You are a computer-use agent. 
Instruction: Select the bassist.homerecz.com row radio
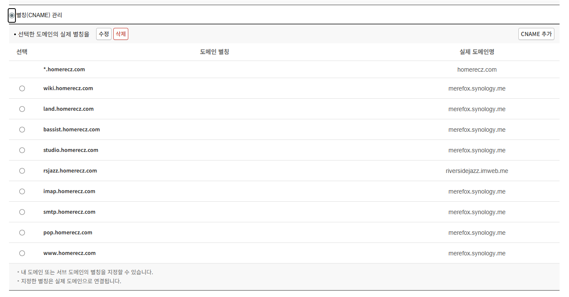click(22, 130)
